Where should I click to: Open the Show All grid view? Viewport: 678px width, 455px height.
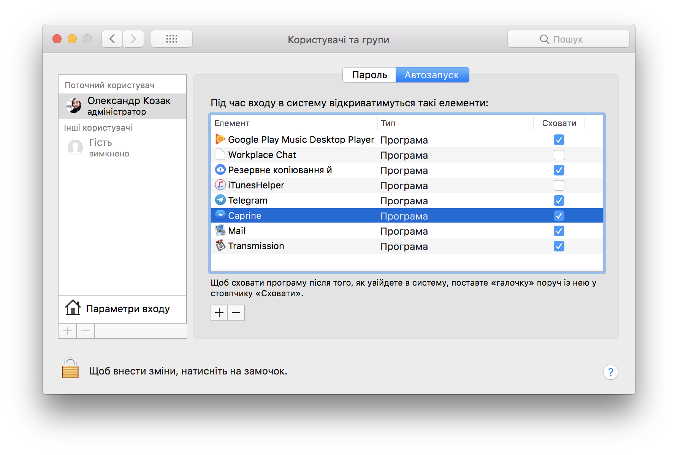[x=172, y=38]
